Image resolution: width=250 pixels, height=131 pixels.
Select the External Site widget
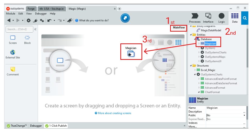tap(13, 54)
